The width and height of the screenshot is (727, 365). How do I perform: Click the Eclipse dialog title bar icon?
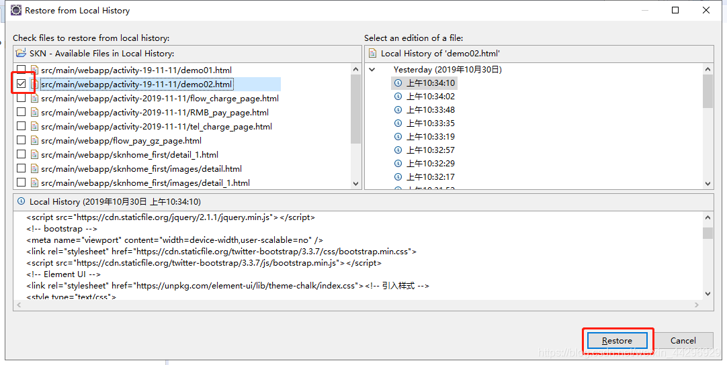point(15,9)
